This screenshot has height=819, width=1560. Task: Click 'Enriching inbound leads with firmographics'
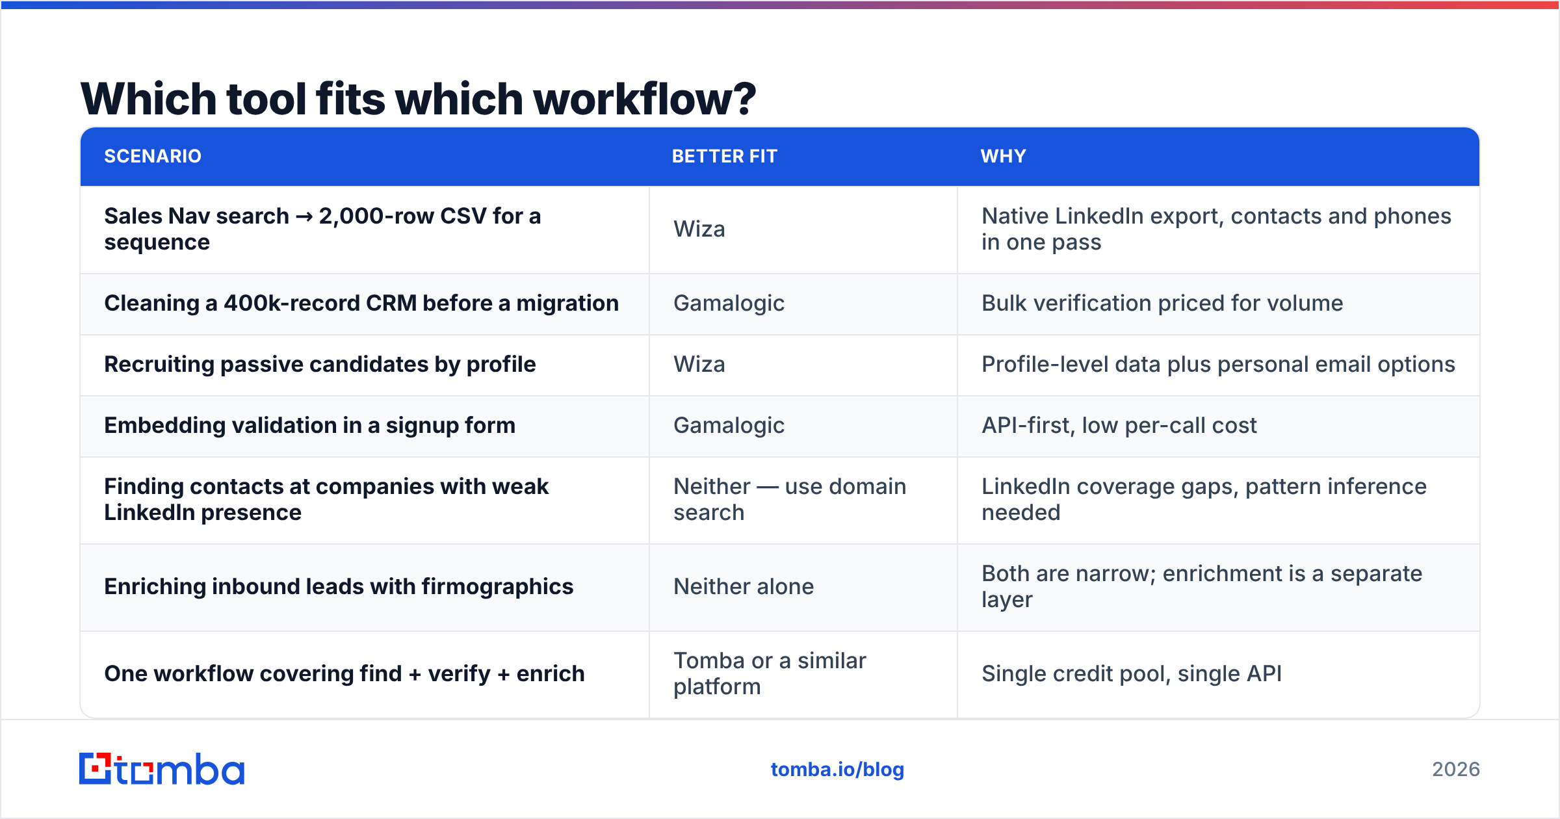pyautogui.click(x=339, y=587)
